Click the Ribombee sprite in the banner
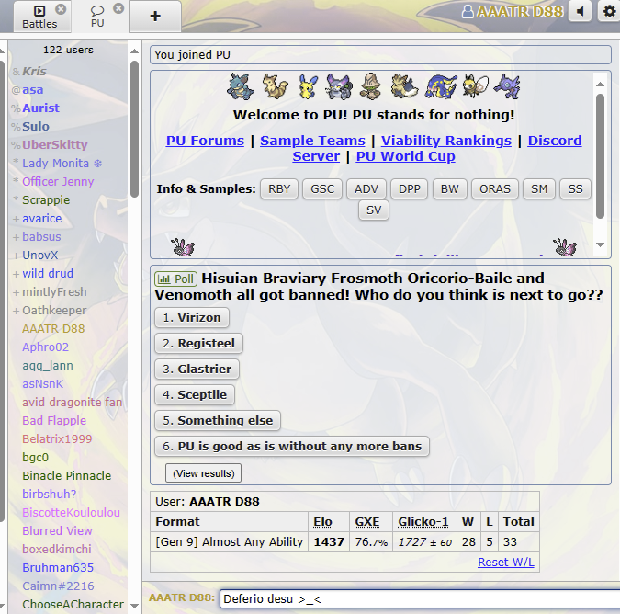 coord(476,85)
